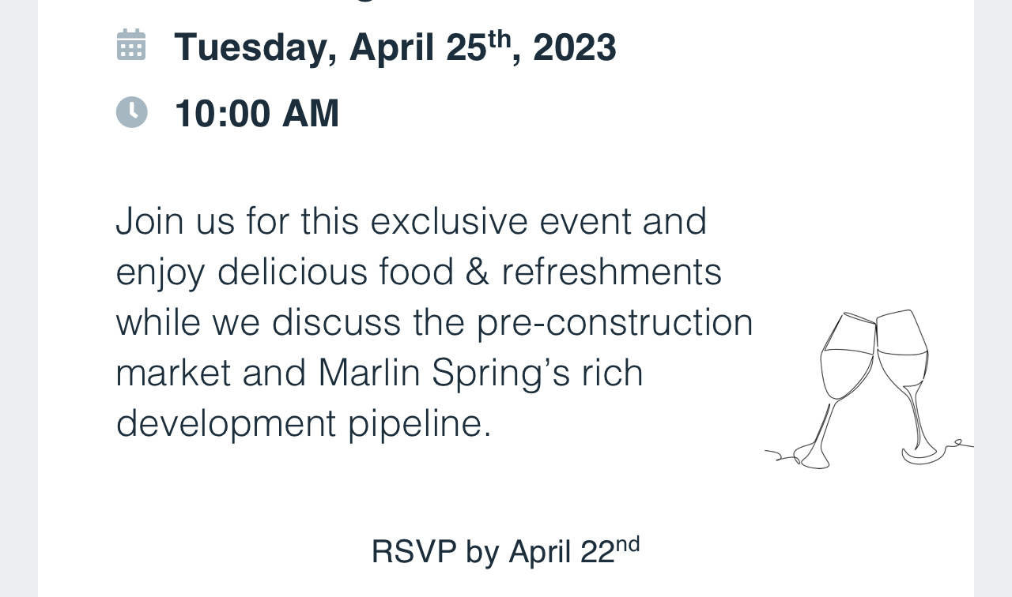Screen dimensions: 1012x597
Task: Click the 'Join us for this exclusive event' line
Action: pyautogui.click(x=411, y=221)
